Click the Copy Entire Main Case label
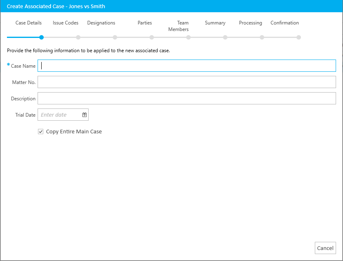This screenshot has height=261, width=343. click(x=74, y=131)
